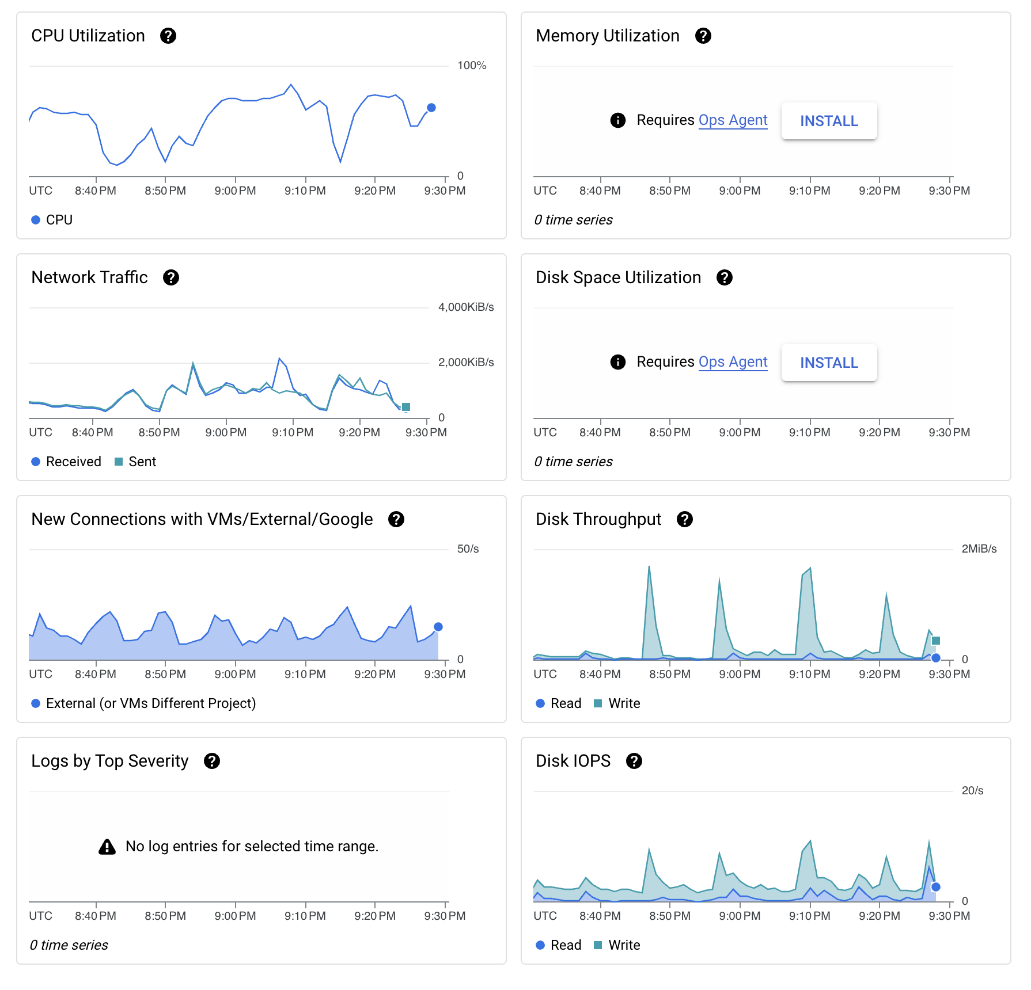This screenshot has width=1031, height=990.
Task: Click warning icon in Logs panel
Action: (x=107, y=847)
